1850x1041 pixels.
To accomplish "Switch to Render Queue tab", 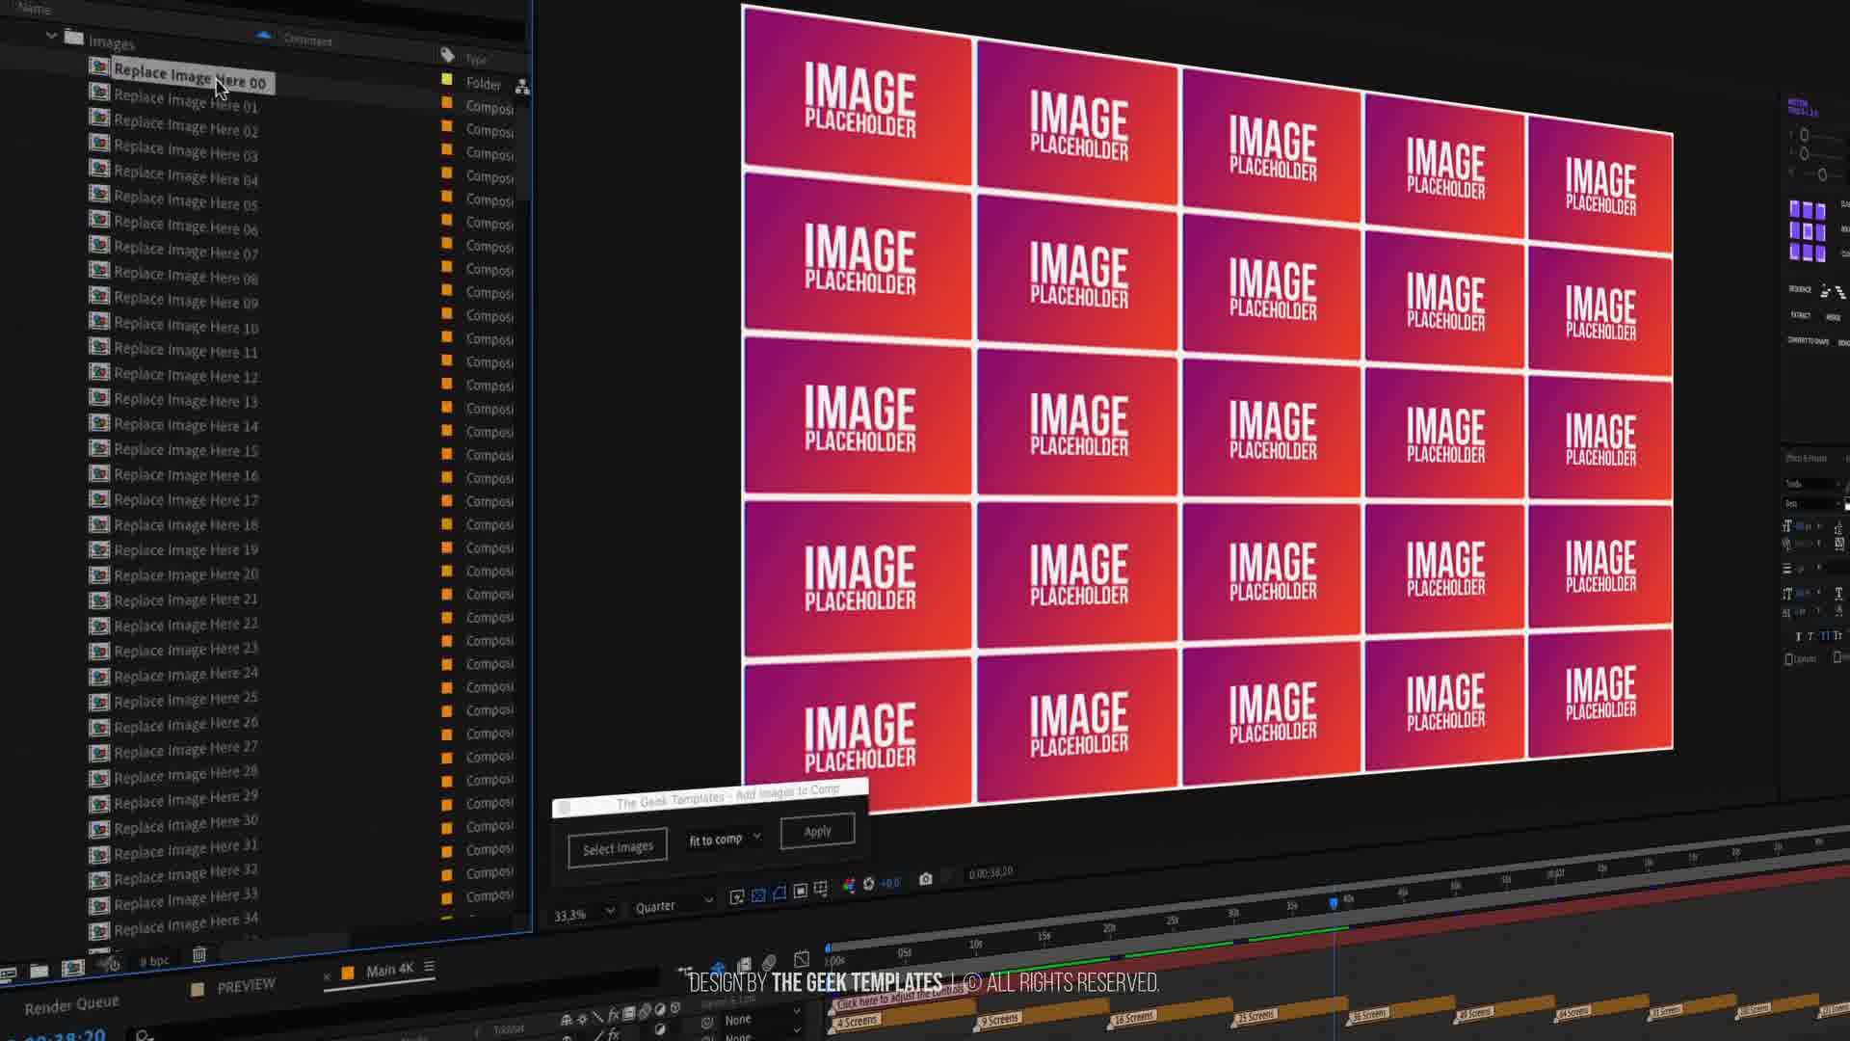I will 72,1005.
